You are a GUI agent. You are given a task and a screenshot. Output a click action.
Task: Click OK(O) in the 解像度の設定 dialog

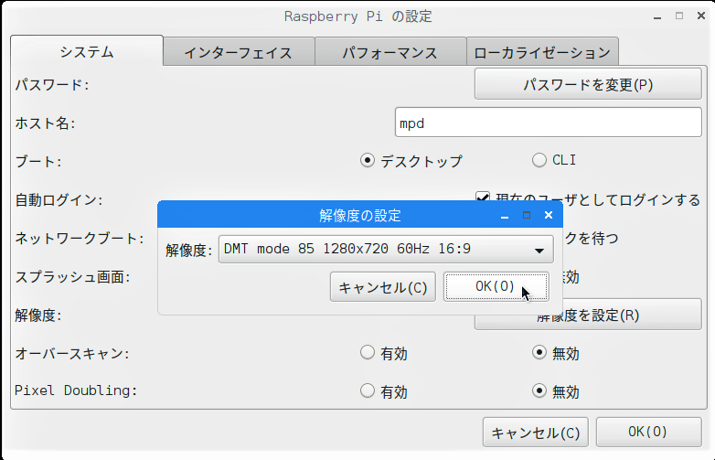[496, 287]
